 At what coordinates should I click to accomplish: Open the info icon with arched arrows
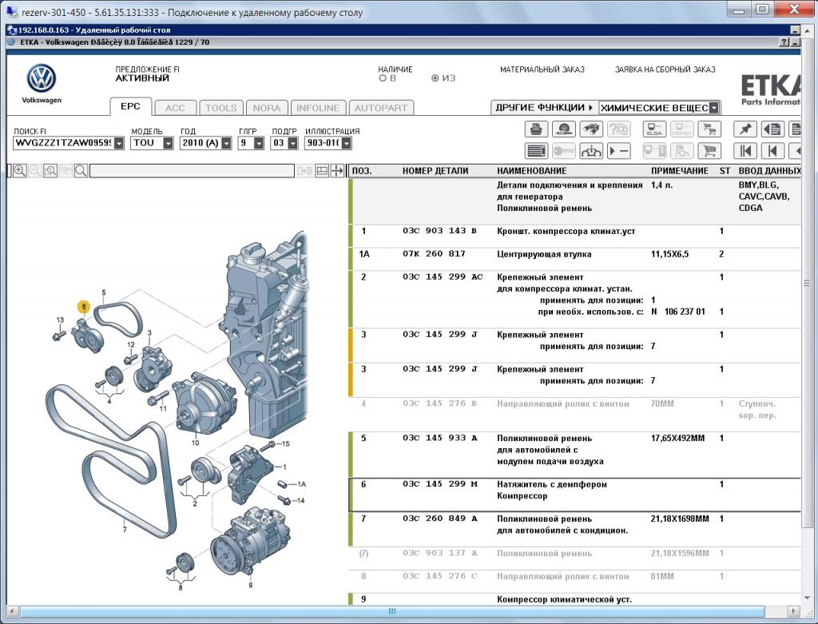pos(591,151)
